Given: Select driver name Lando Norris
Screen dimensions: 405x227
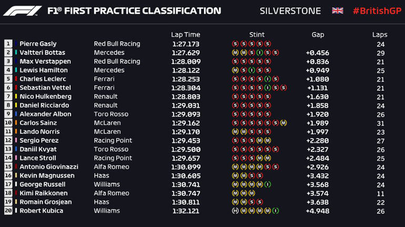Looking at the screenshot, I should click(x=37, y=132).
